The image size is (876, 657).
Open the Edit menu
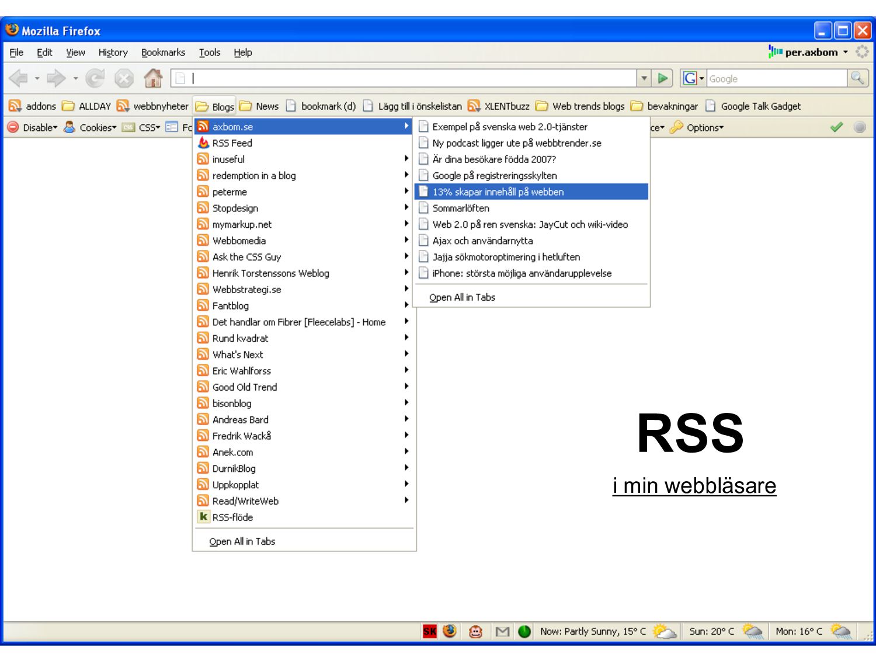pyautogui.click(x=44, y=53)
